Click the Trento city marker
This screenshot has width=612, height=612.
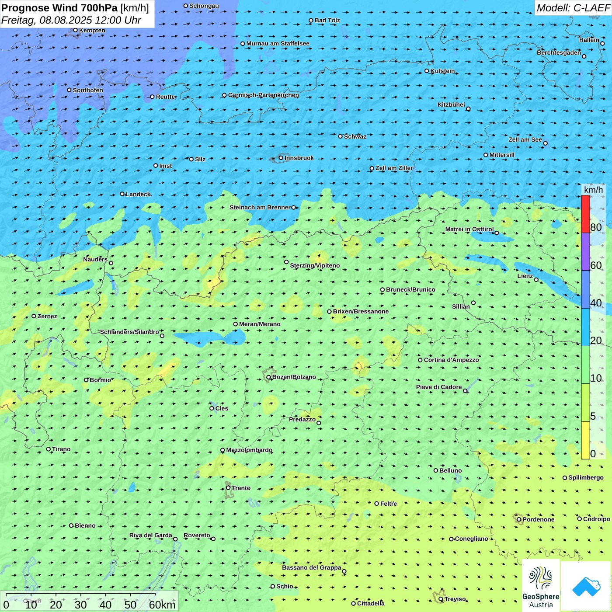[228, 488]
